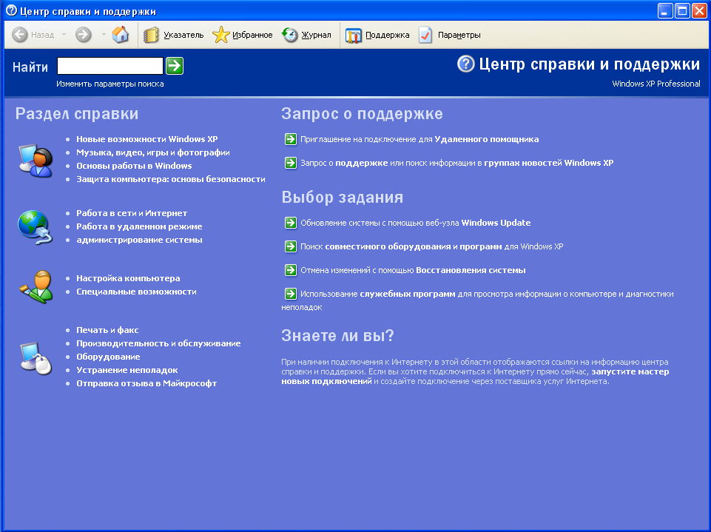
Task: Click the Указатель toolbar label
Action: 183,35
